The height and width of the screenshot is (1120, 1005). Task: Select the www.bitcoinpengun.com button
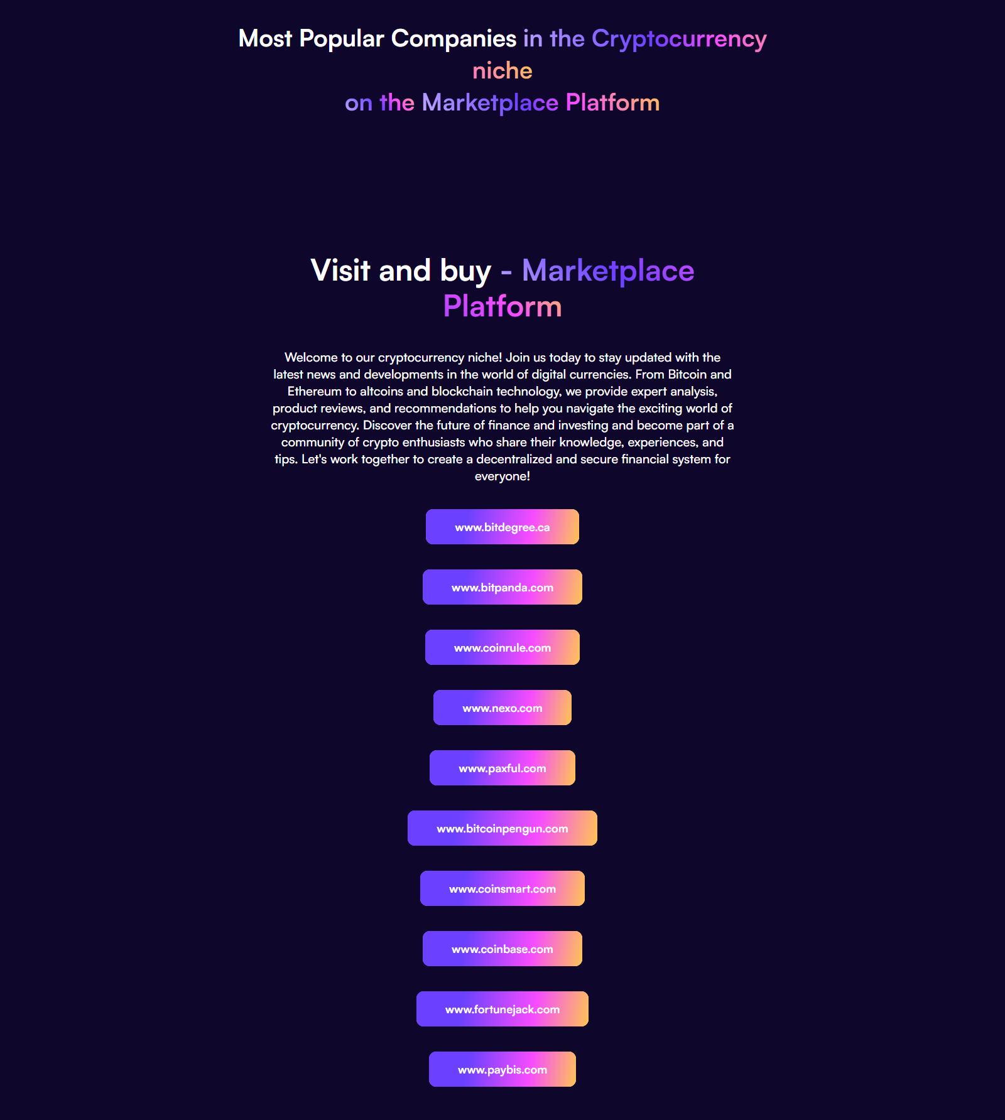pyautogui.click(x=503, y=828)
